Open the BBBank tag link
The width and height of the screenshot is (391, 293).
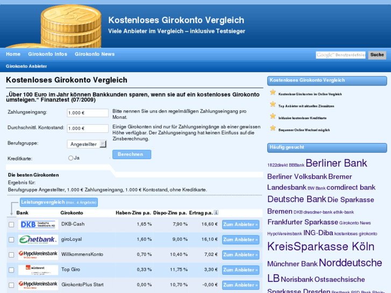pos(296,165)
